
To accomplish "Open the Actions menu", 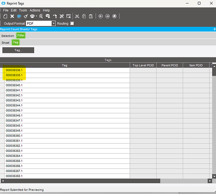I will point(35,10).
